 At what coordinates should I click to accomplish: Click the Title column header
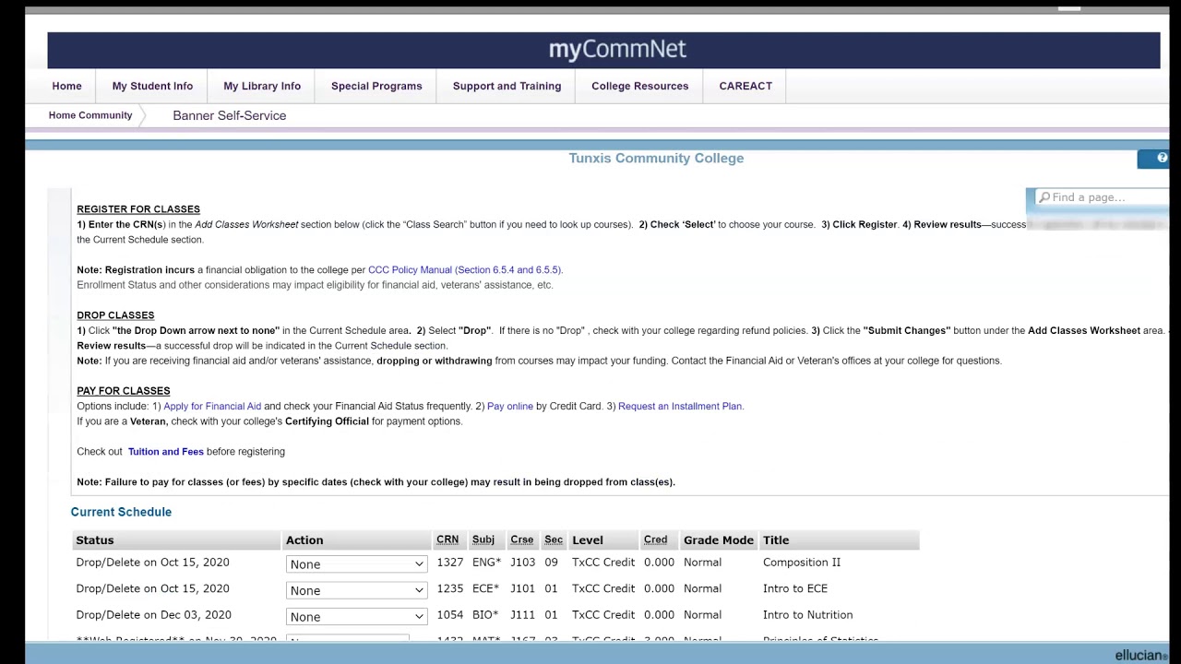(x=776, y=540)
